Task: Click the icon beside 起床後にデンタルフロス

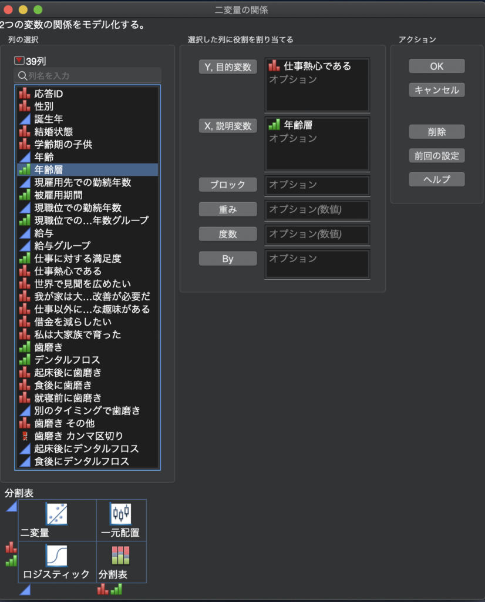Action: pyautogui.click(x=25, y=449)
